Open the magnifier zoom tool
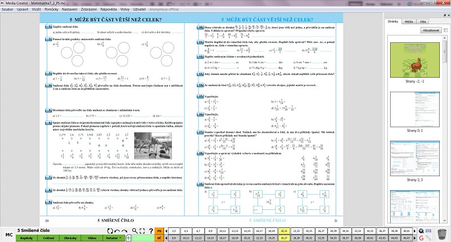 [135, 231]
